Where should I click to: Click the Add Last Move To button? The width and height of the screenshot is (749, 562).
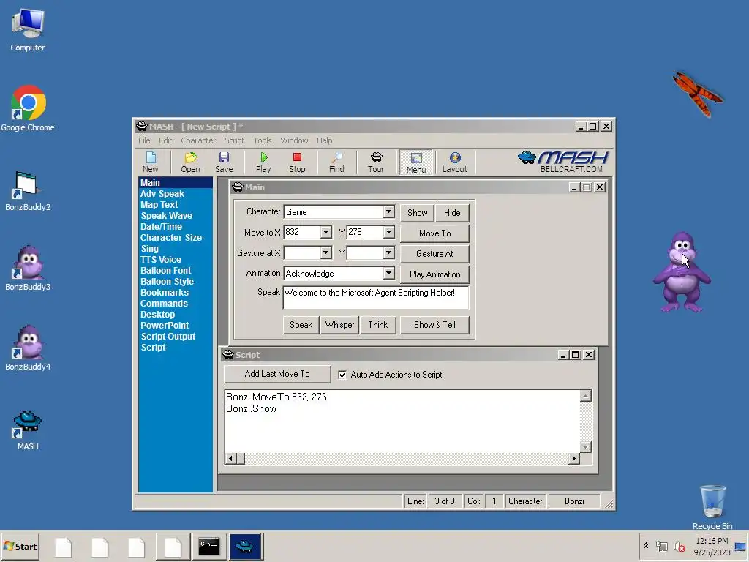(x=277, y=374)
